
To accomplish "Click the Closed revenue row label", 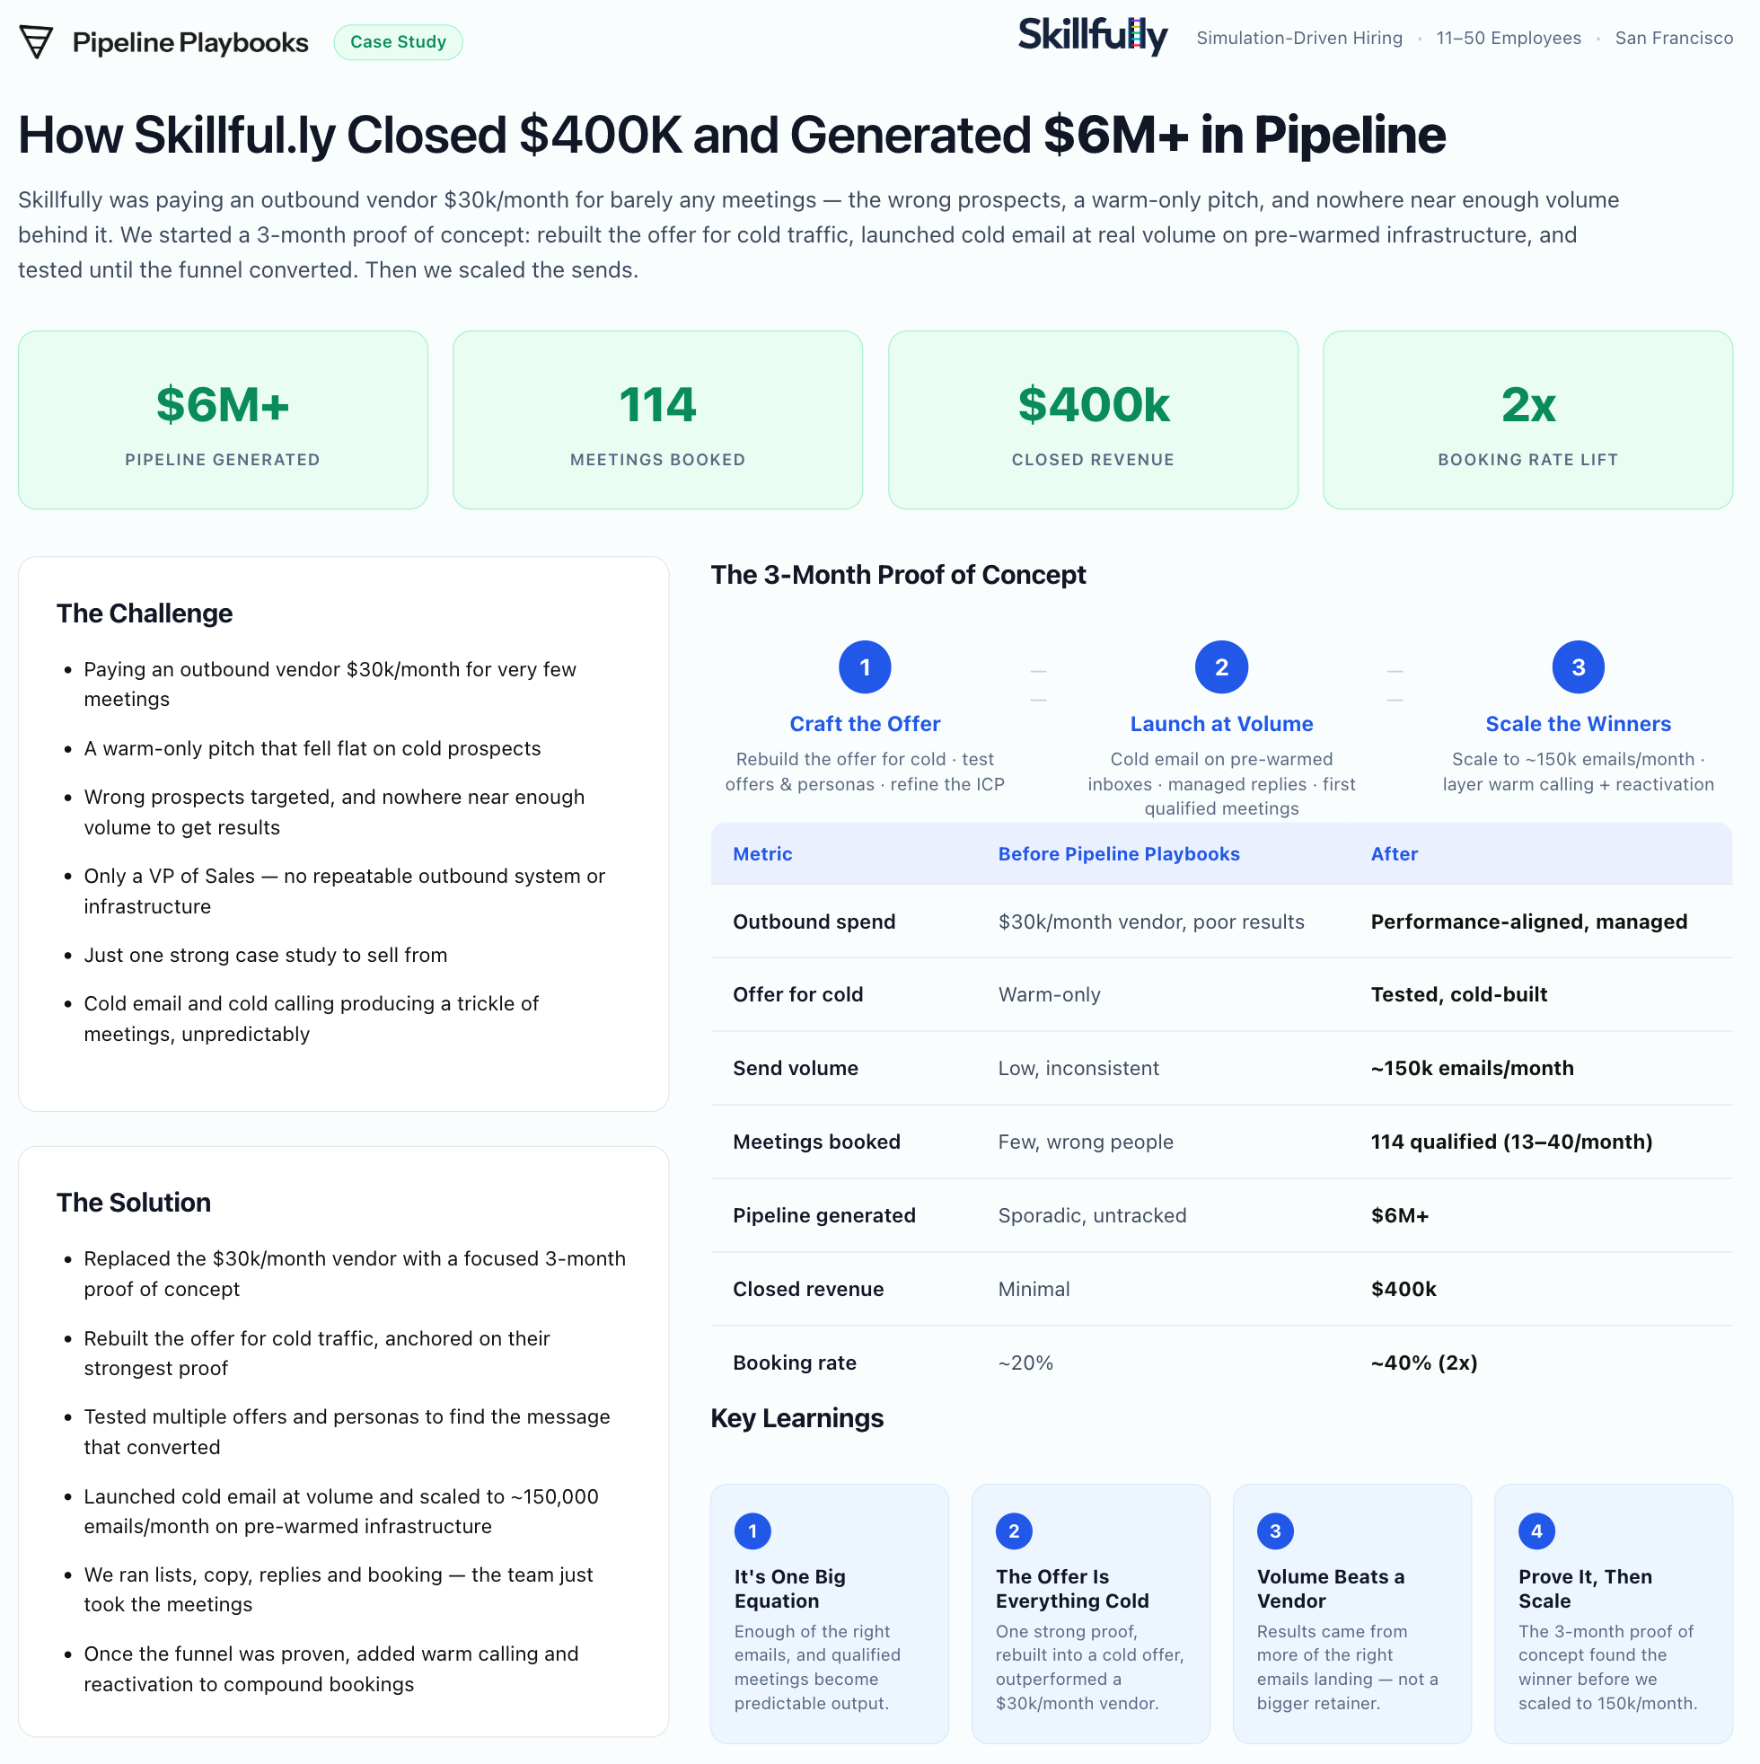I will click(808, 1289).
